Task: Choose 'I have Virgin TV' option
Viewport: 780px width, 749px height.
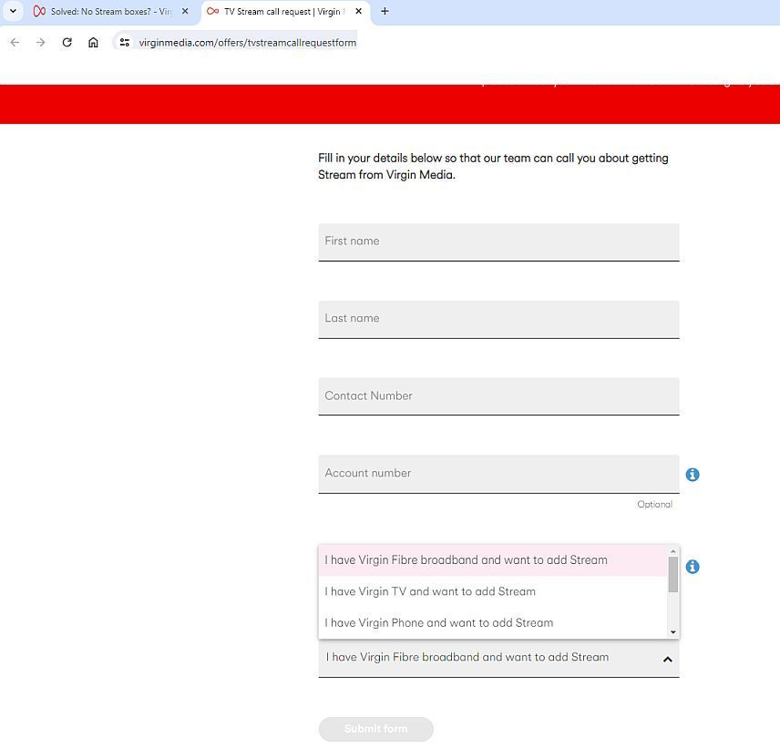Action: pyautogui.click(x=492, y=591)
